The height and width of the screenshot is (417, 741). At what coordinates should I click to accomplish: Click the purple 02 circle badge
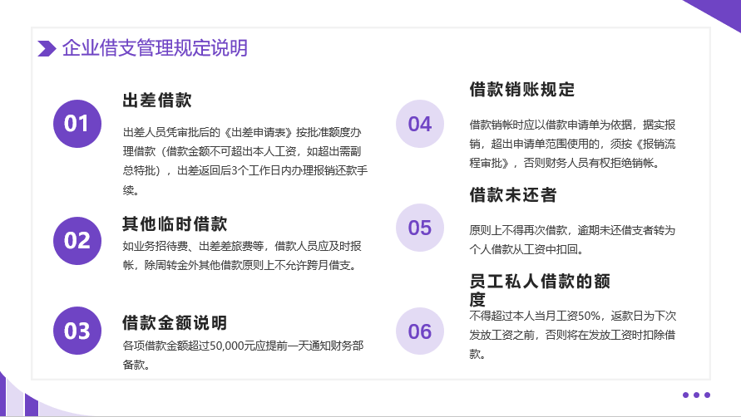coord(77,241)
